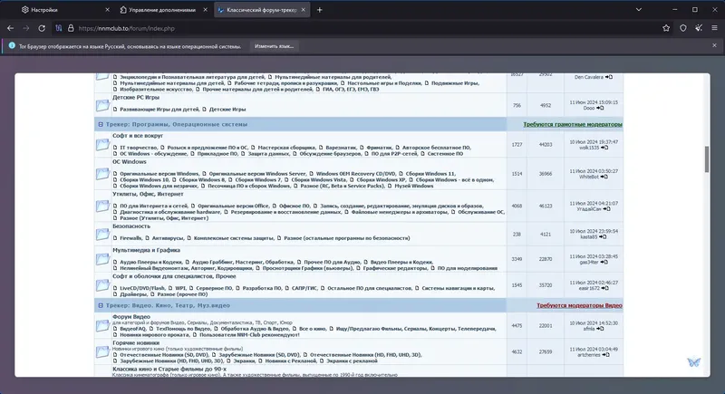
Task: Open the security level shield icon
Action: click(x=683, y=28)
